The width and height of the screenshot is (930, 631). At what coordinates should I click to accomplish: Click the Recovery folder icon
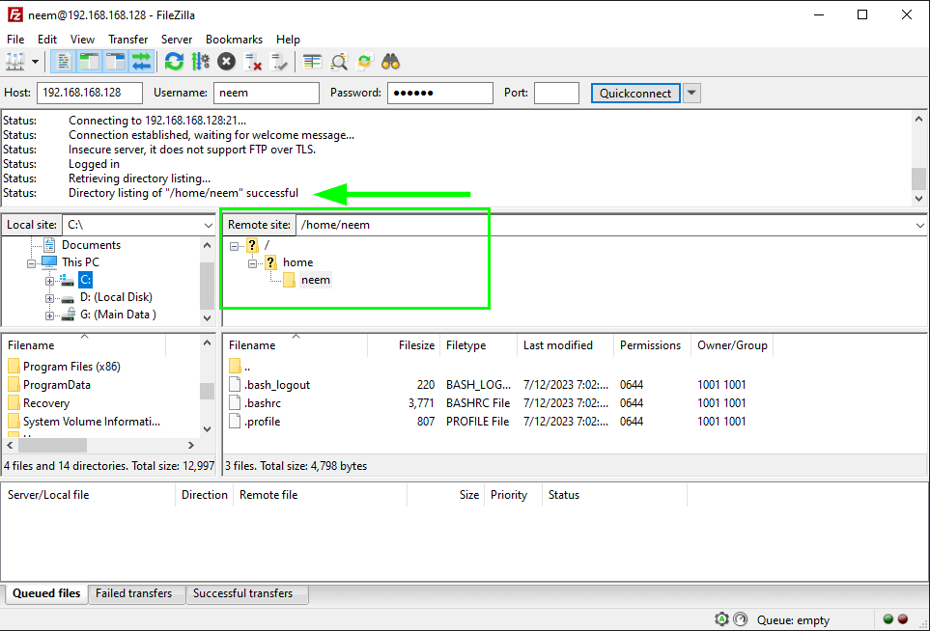click(14, 403)
